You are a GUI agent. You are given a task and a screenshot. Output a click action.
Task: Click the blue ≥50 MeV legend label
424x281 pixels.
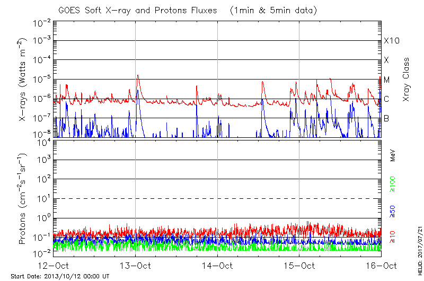point(393,210)
